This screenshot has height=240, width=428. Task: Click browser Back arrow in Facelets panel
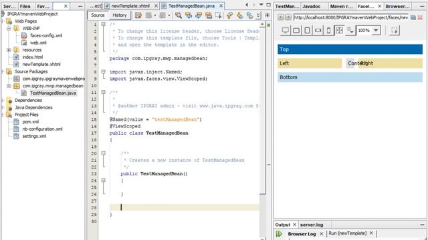[x=281, y=17]
